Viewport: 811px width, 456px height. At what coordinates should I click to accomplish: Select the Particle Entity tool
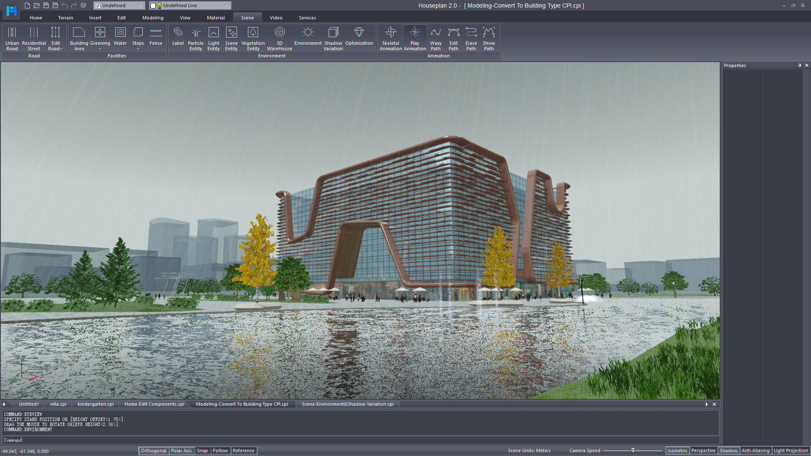tap(196, 38)
